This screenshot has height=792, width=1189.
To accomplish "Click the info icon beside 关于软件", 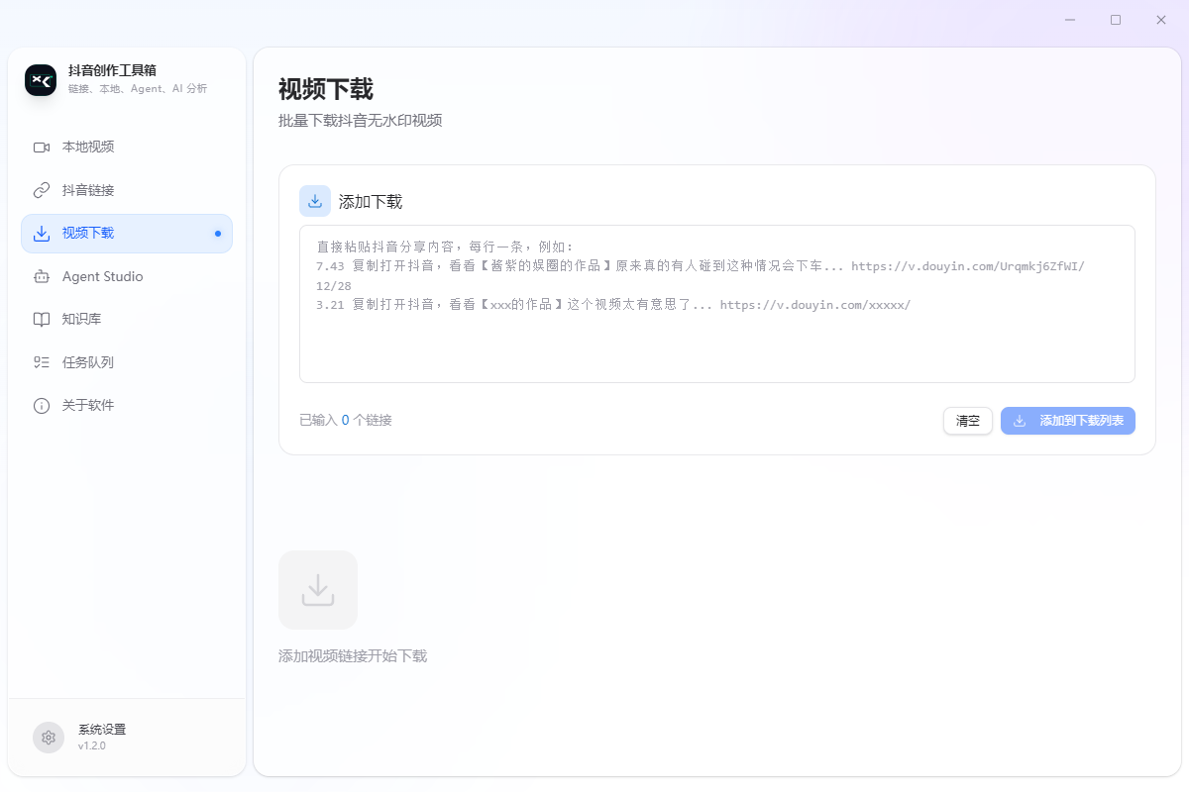I will [x=42, y=406].
